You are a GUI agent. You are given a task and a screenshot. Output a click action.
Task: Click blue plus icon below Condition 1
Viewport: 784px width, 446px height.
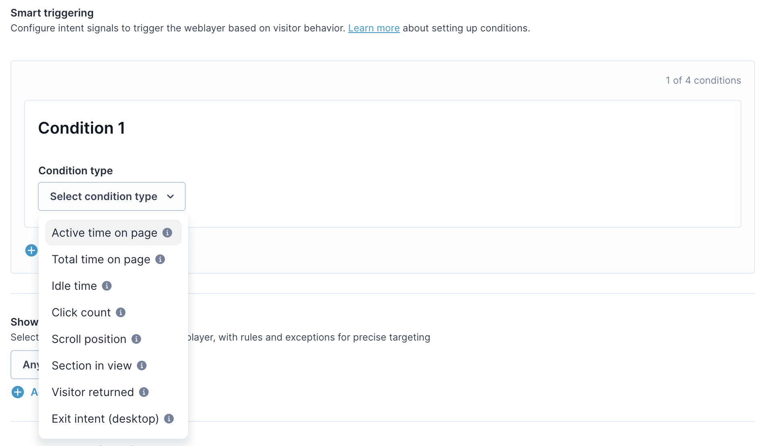click(x=31, y=250)
